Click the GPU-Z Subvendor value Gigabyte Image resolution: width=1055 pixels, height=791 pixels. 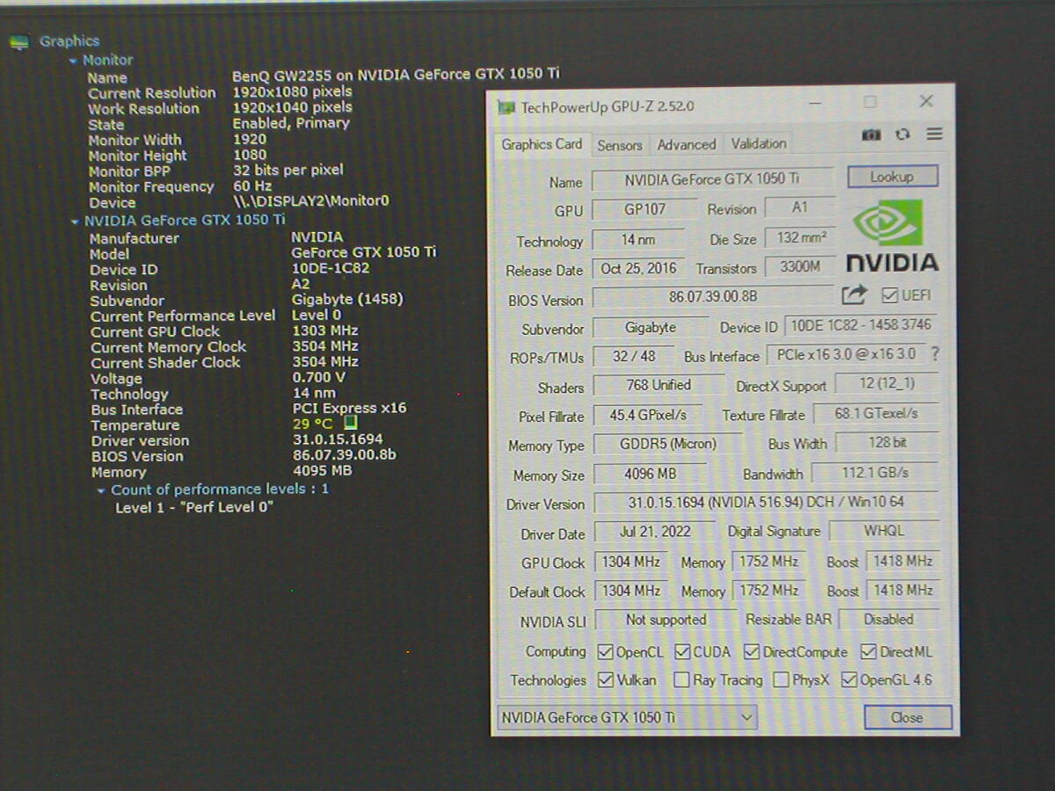651,327
